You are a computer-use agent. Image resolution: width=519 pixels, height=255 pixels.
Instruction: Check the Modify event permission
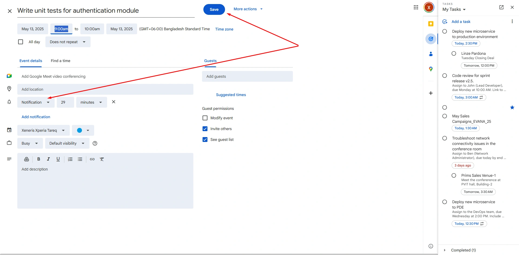coord(205,118)
